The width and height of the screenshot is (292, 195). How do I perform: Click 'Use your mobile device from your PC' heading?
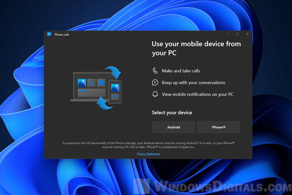pyautogui.click(x=196, y=48)
